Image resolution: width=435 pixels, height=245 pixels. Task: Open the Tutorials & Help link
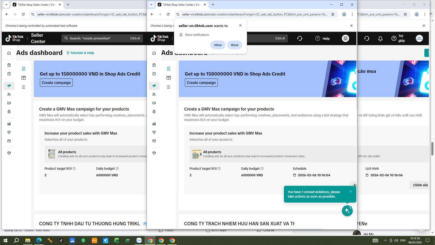(x=80, y=53)
